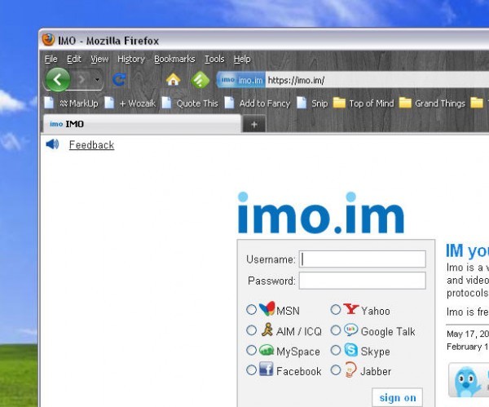Go to the Home page via the house icon

pos(173,80)
